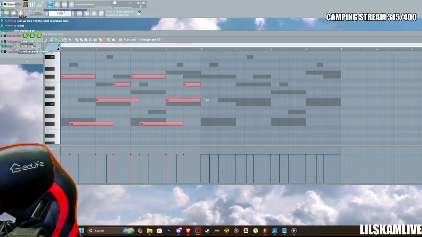Toggle the countdown 3-2 button

57,4
